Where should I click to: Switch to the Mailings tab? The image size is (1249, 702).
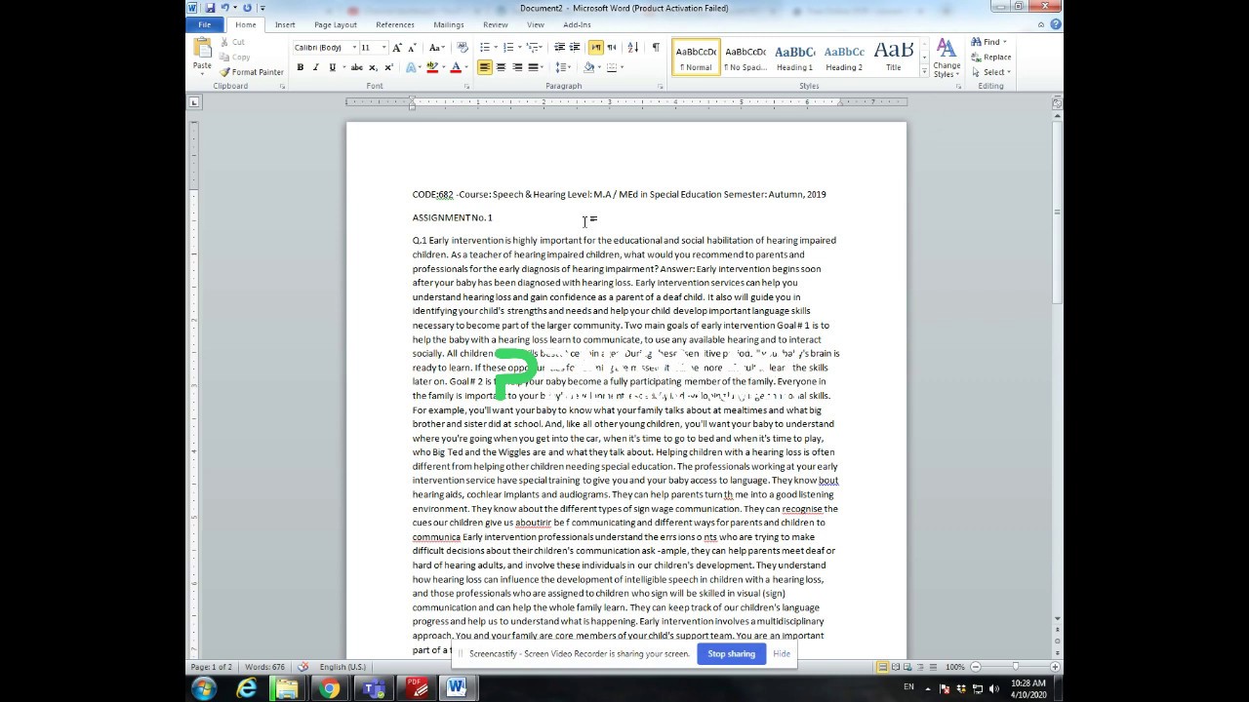(449, 24)
